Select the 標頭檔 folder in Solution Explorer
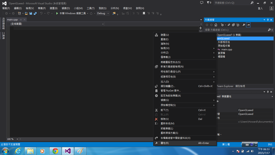The width and height of the screenshot is (275, 155). (221, 57)
